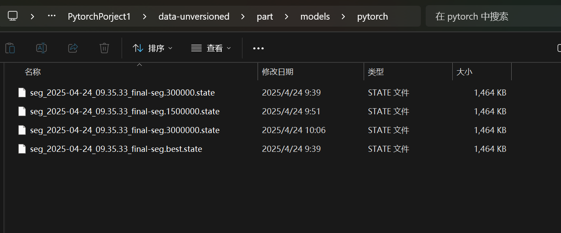Open the 排序 sort dropdown
This screenshot has width=561, height=233.
tap(153, 48)
